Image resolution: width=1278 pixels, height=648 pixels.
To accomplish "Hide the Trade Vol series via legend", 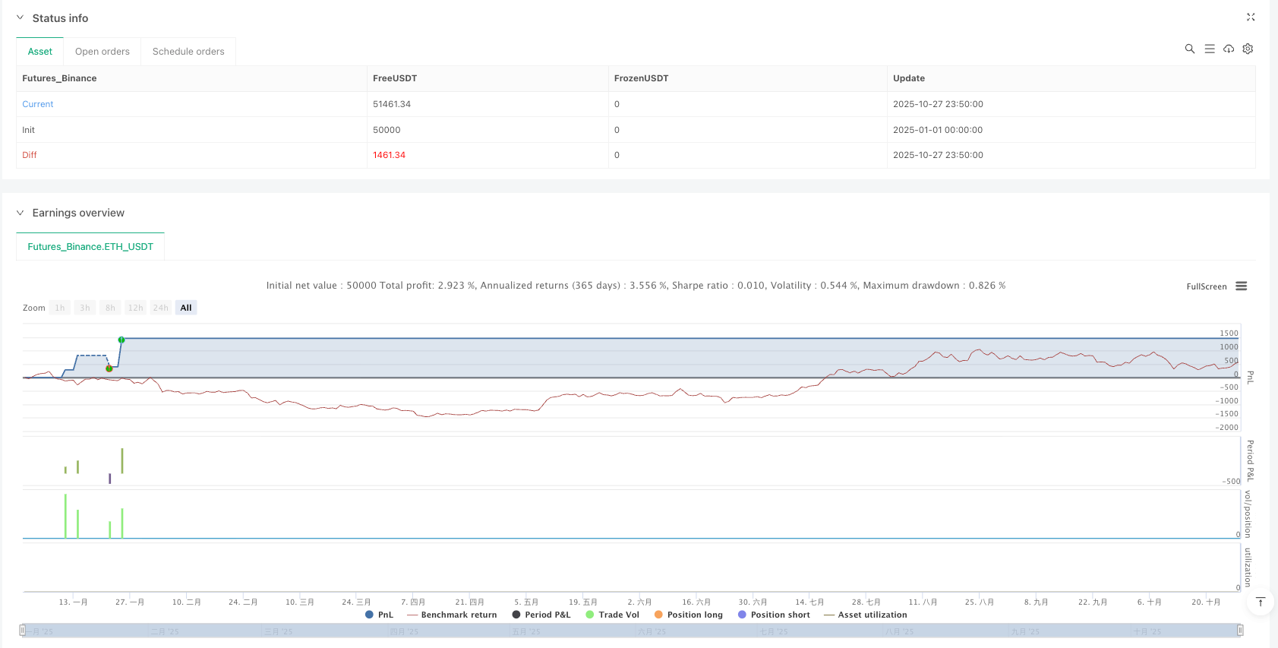I will (612, 615).
